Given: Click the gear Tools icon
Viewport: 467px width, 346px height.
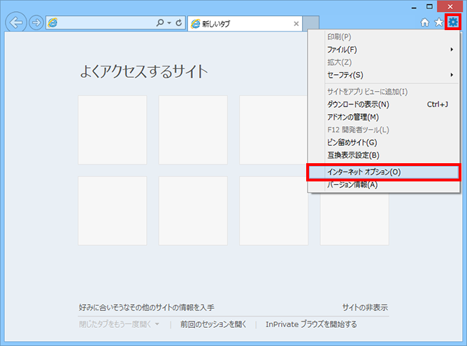Looking at the screenshot, I should click(453, 22).
